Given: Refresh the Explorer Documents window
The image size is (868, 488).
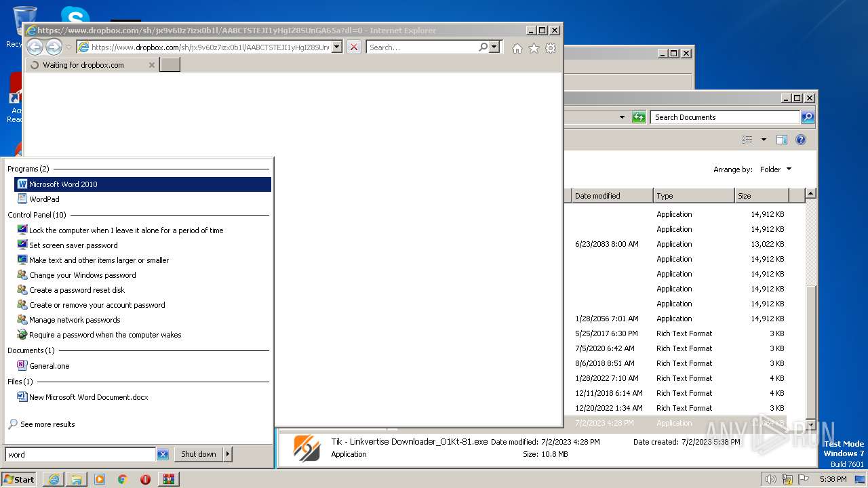Looking at the screenshot, I should coord(639,117).
